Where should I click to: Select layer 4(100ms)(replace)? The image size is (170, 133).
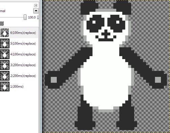tap(19, 54)
